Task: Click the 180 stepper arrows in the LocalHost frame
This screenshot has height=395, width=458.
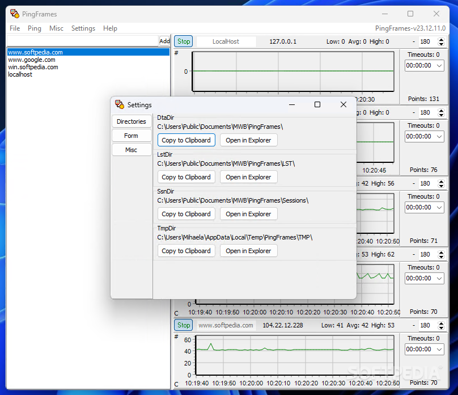Action: coord(442,41)
